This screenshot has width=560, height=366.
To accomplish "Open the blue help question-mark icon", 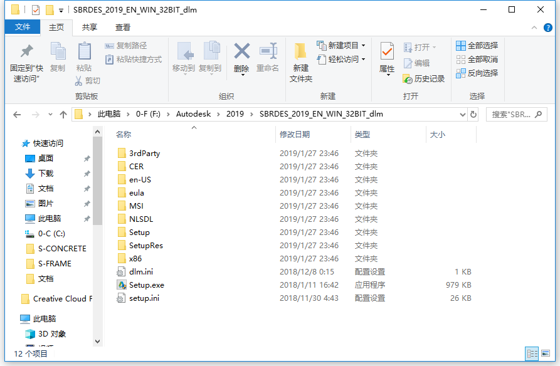I will (547, 28).
